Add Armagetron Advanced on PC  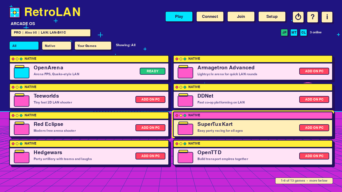[314, 71]
